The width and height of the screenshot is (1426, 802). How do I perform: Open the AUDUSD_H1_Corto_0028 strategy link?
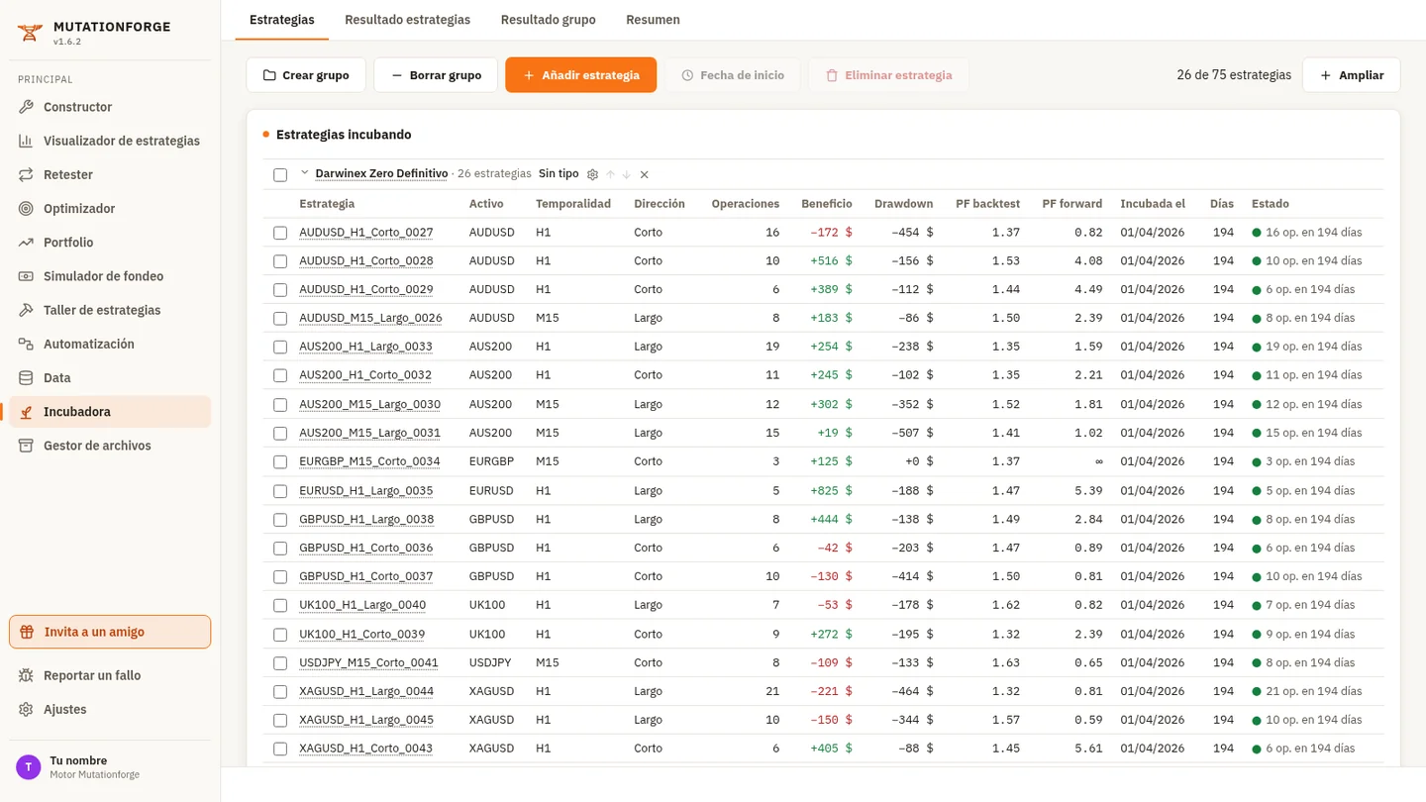point(366,261)
